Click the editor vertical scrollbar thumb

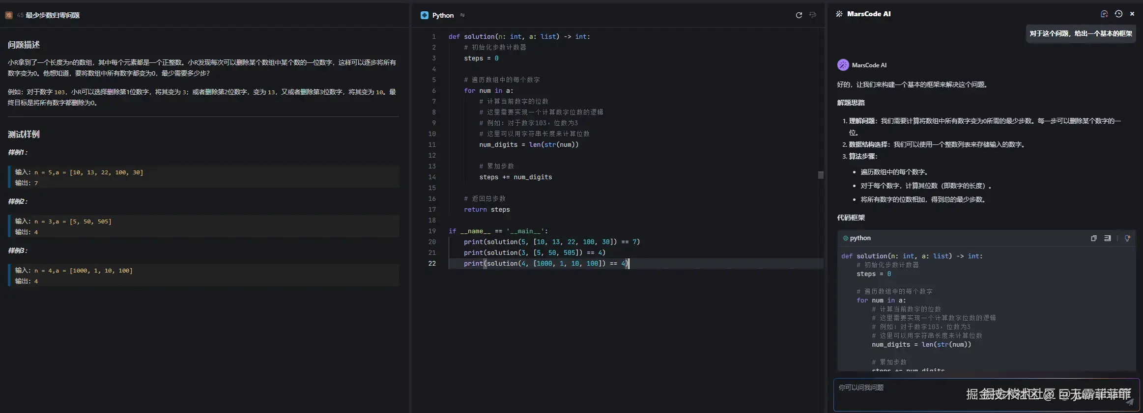coord(821,175)
